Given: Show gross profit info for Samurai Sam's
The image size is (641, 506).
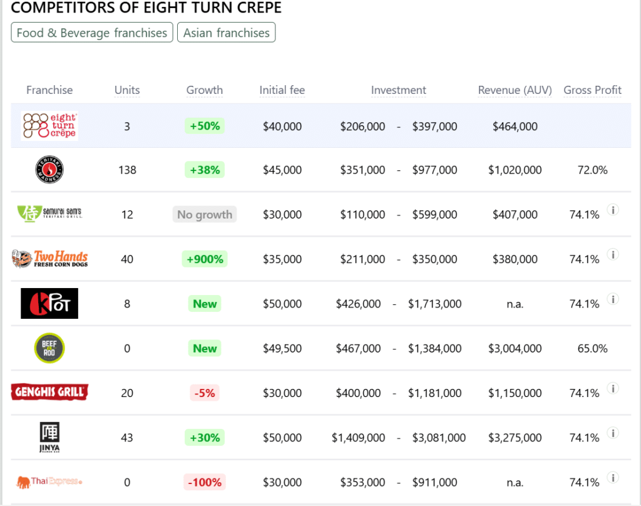Looking at the screenshot, I should (613, 210).
